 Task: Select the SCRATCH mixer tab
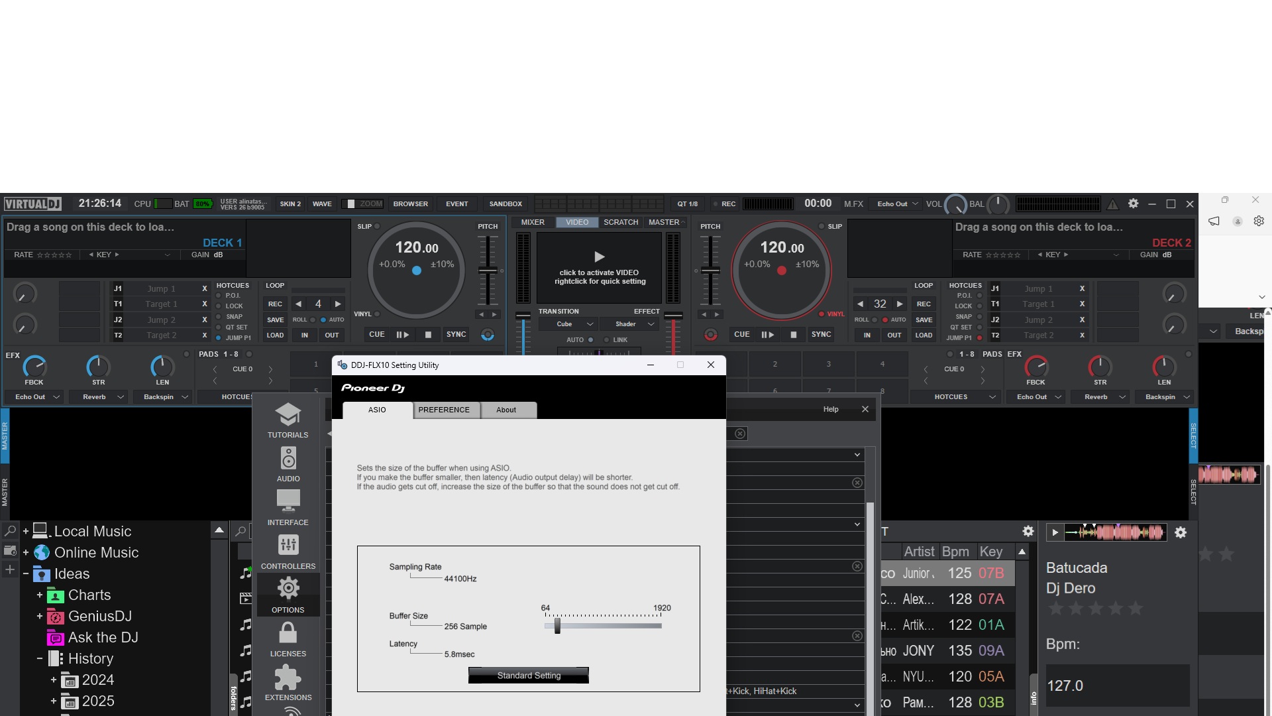coord(620,222)
